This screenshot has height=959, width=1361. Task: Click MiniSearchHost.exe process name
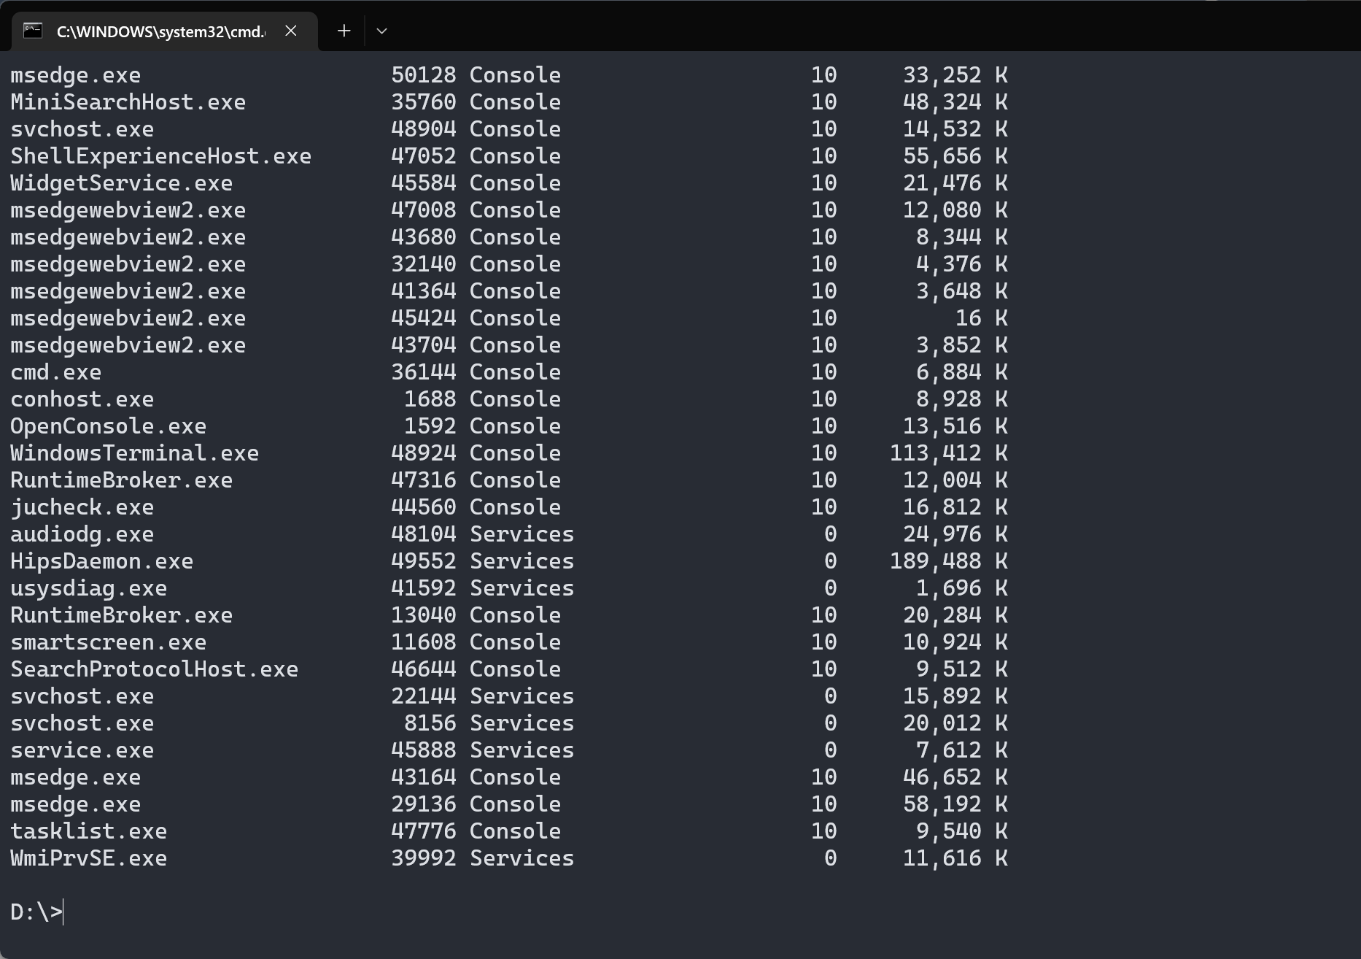point(128,102)
